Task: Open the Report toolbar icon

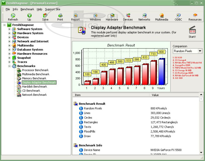Action: pyautogui.click(x=75, y=17)
